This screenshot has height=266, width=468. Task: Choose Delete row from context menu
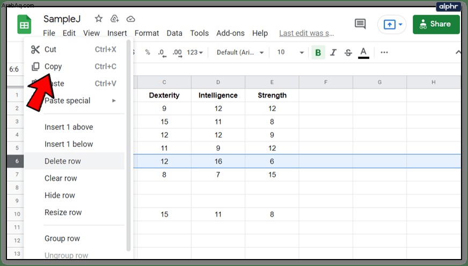click(x=74, y=161)
